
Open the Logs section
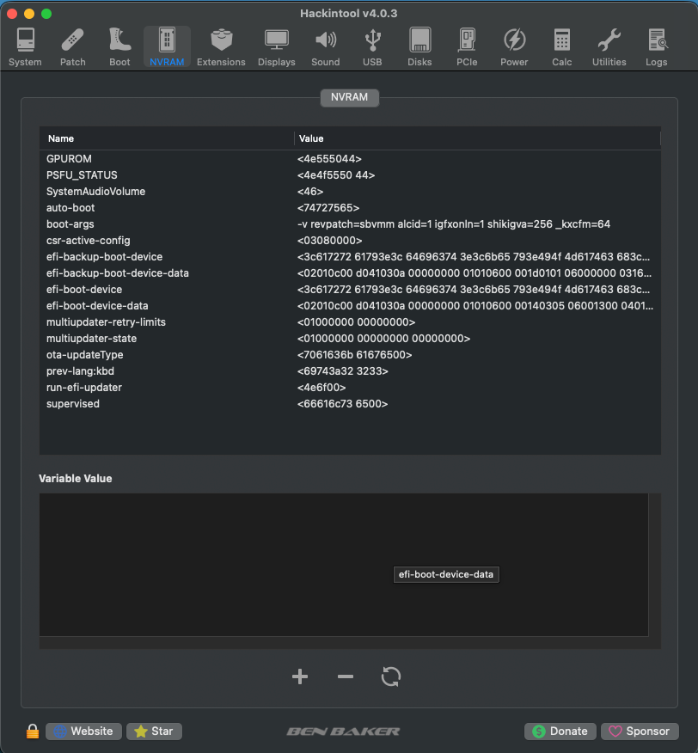coord(656,47)
